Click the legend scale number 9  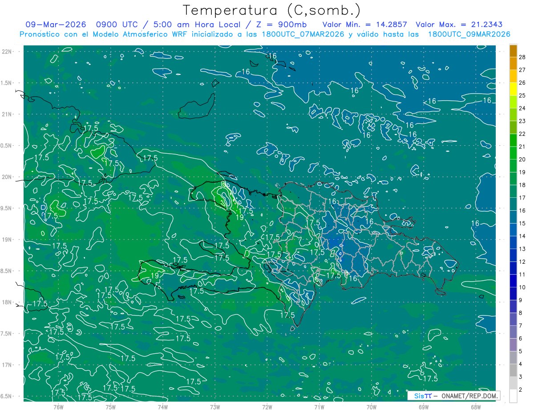point(521,300)
